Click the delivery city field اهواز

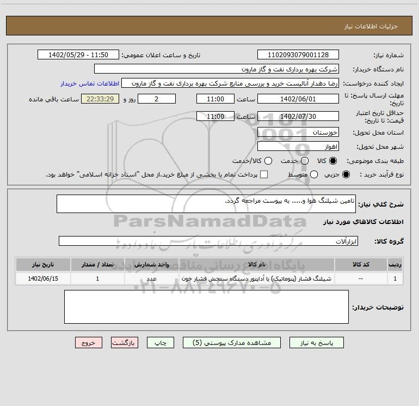(298, 147)
